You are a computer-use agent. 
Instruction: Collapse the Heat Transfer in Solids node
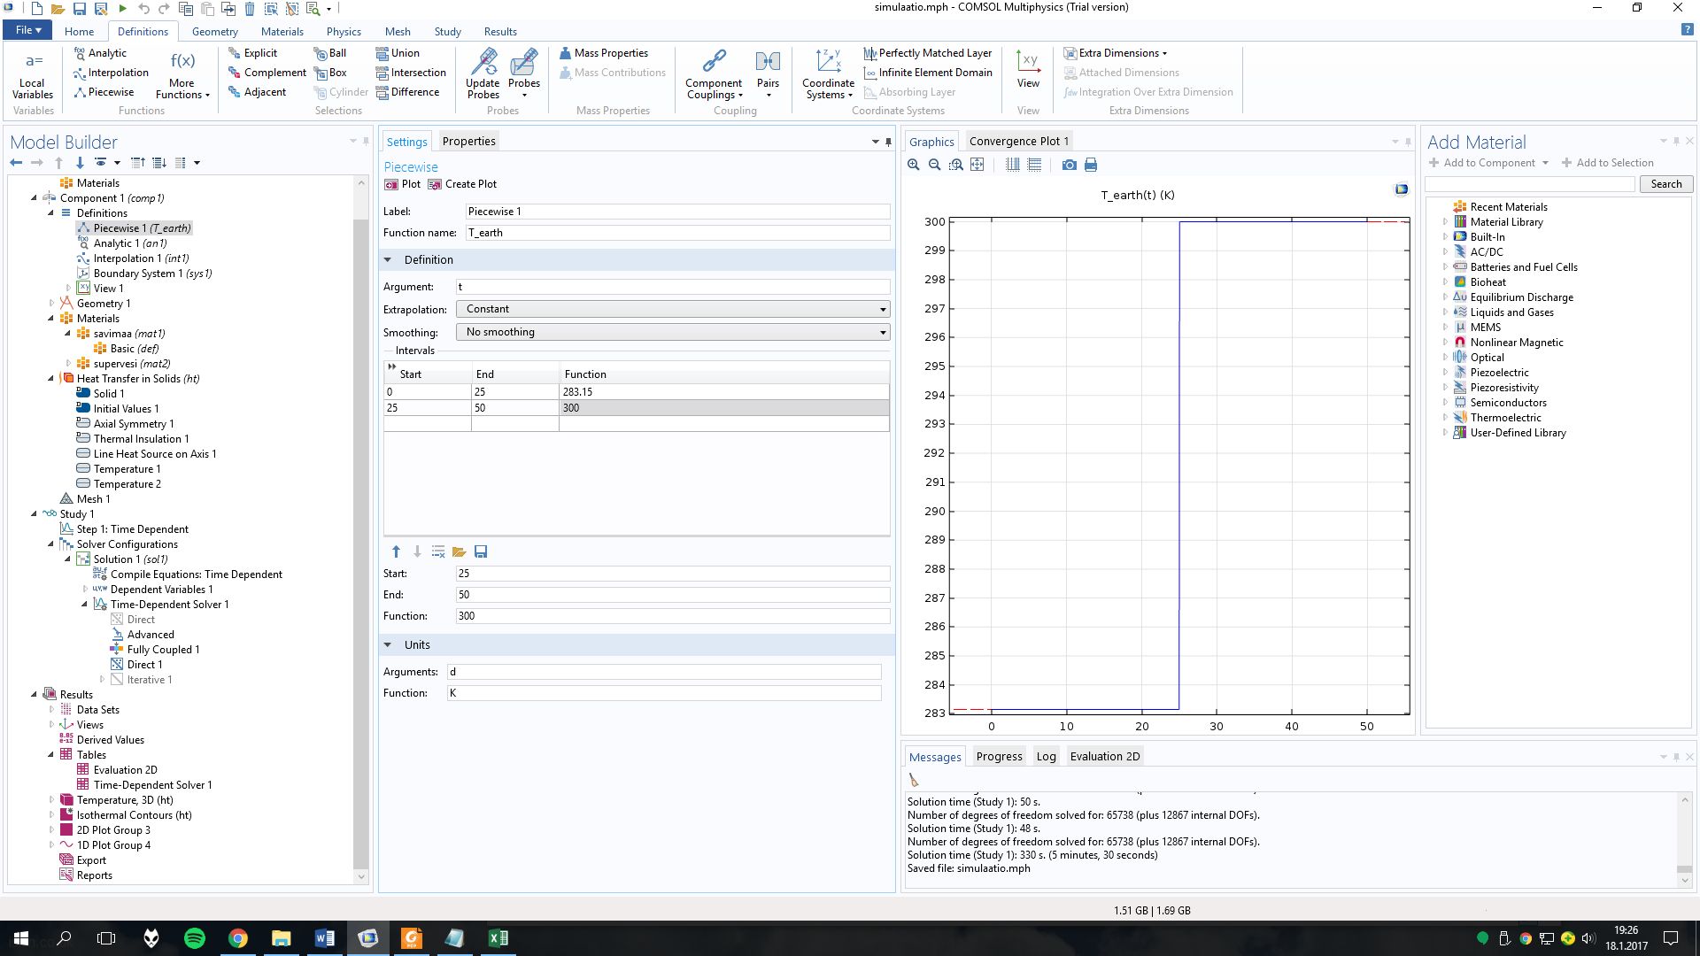[x=51, y=379]
